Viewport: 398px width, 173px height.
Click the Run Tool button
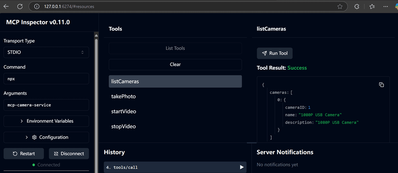[275, 53]
